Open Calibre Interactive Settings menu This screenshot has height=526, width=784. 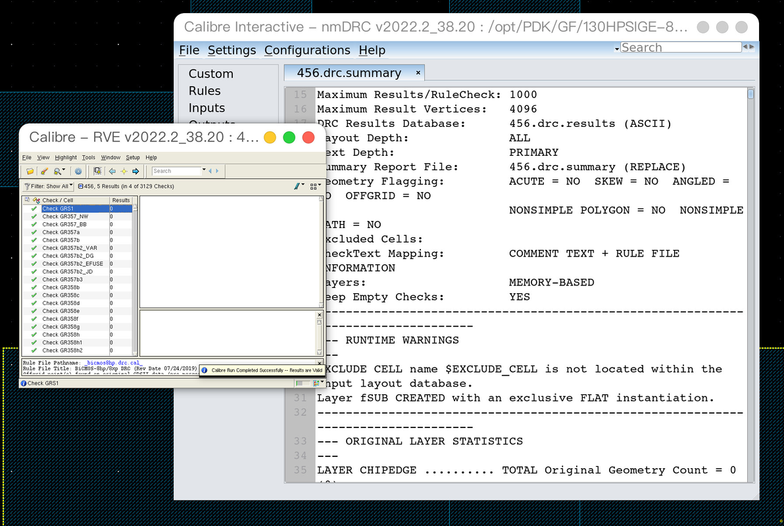click(x=232, y=51)
